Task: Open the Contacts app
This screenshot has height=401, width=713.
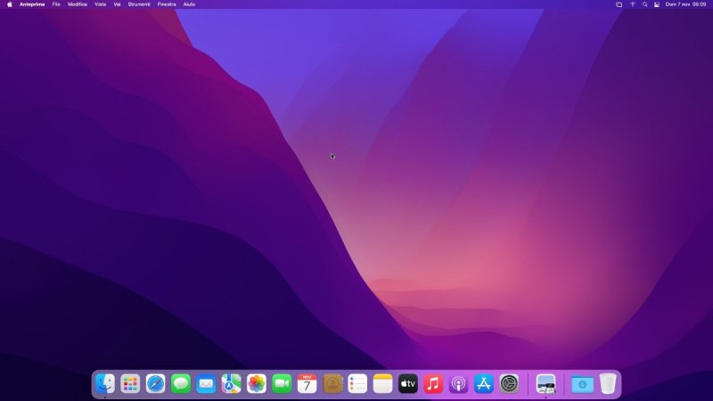Action: coord(332,384)
